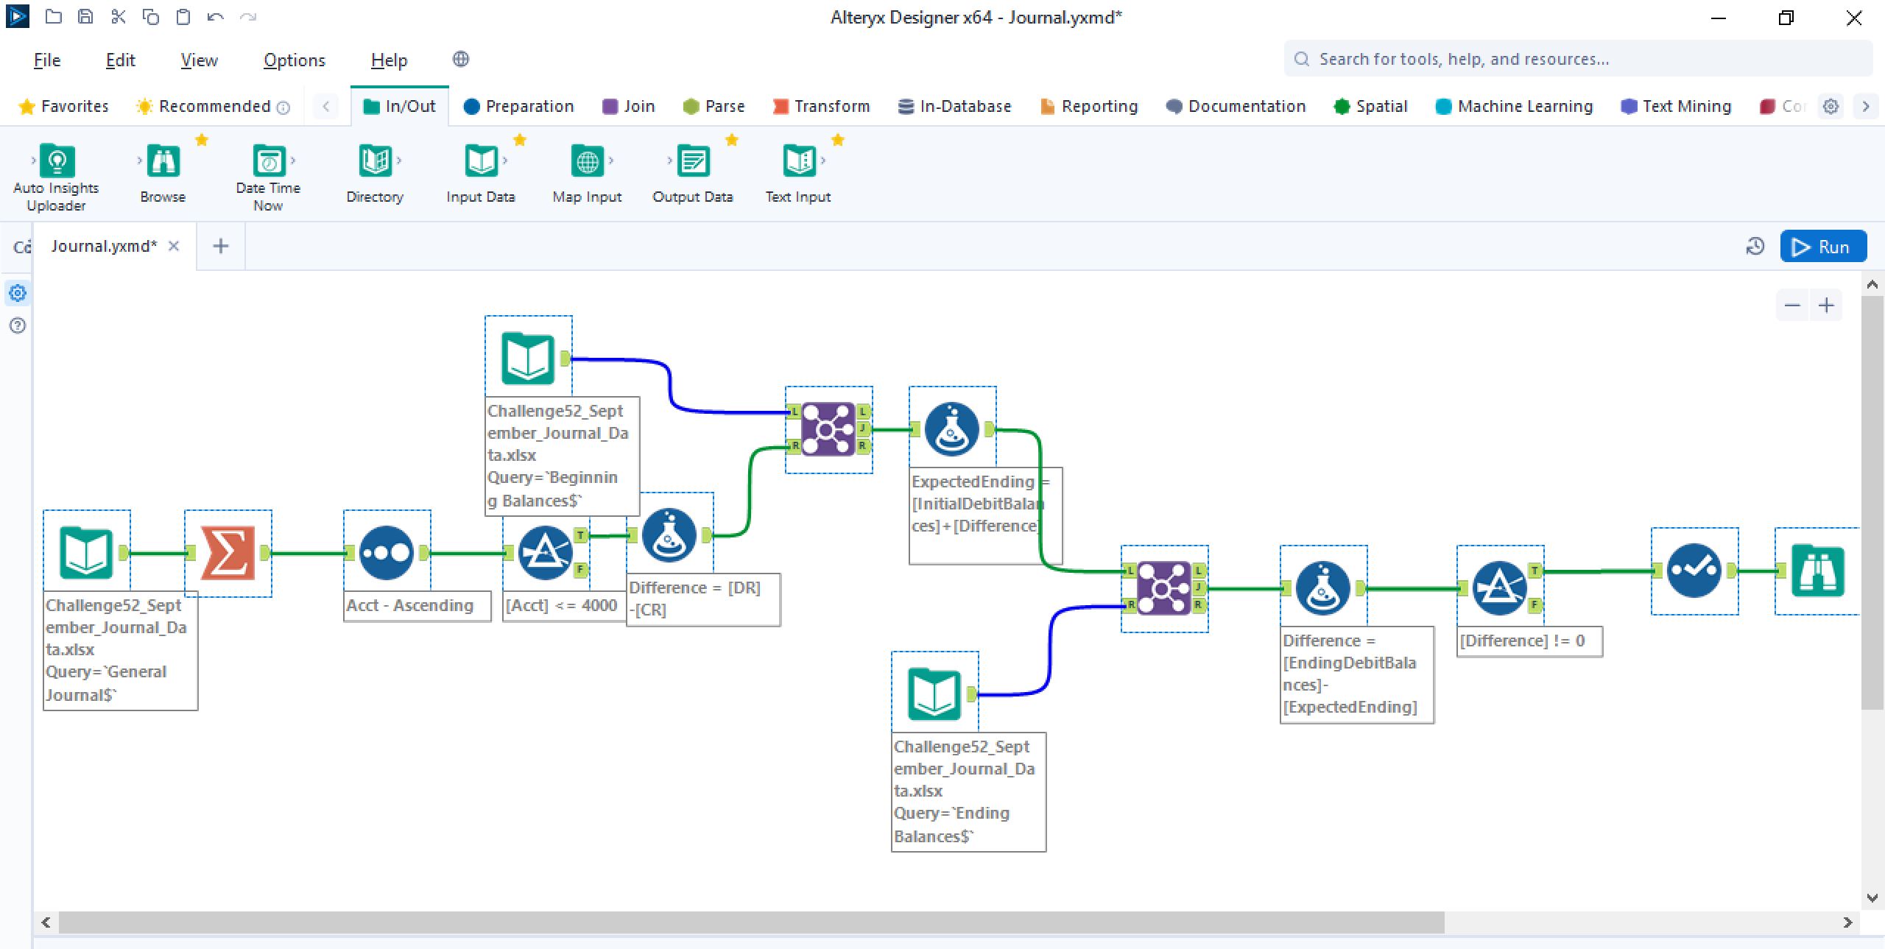Select the Filter node [Acct] <= 4000

[x=545, y=553]
